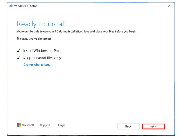Click the 'Install Windows 11 Pro' text

(41, 51)
